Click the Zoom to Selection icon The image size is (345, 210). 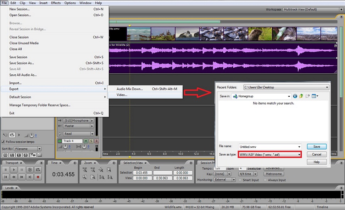(x=109, y=170)
